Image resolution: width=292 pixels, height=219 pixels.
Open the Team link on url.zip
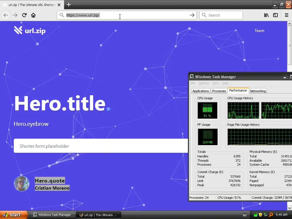pos(259,31)
